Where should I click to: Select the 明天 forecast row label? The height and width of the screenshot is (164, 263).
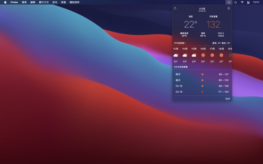click(x=178, y=74)
